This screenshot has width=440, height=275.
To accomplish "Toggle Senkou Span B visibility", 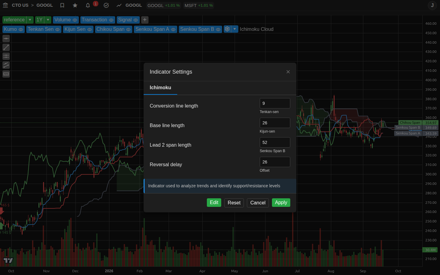I will click(x=218, y=30).
